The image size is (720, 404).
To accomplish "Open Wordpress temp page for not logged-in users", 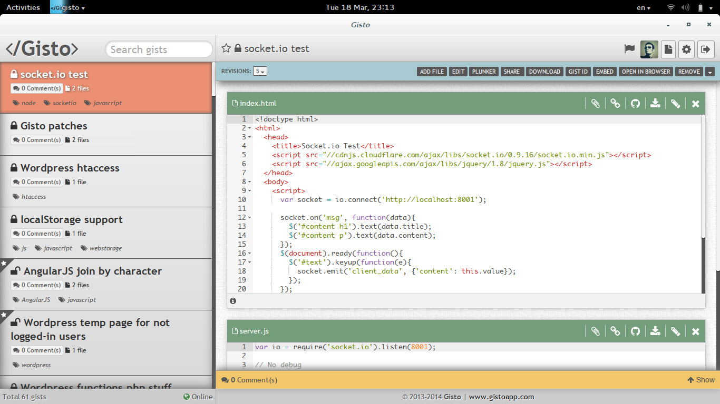I will 105,343.
